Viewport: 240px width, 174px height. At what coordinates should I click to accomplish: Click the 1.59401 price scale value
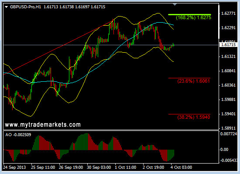[228, 114]
